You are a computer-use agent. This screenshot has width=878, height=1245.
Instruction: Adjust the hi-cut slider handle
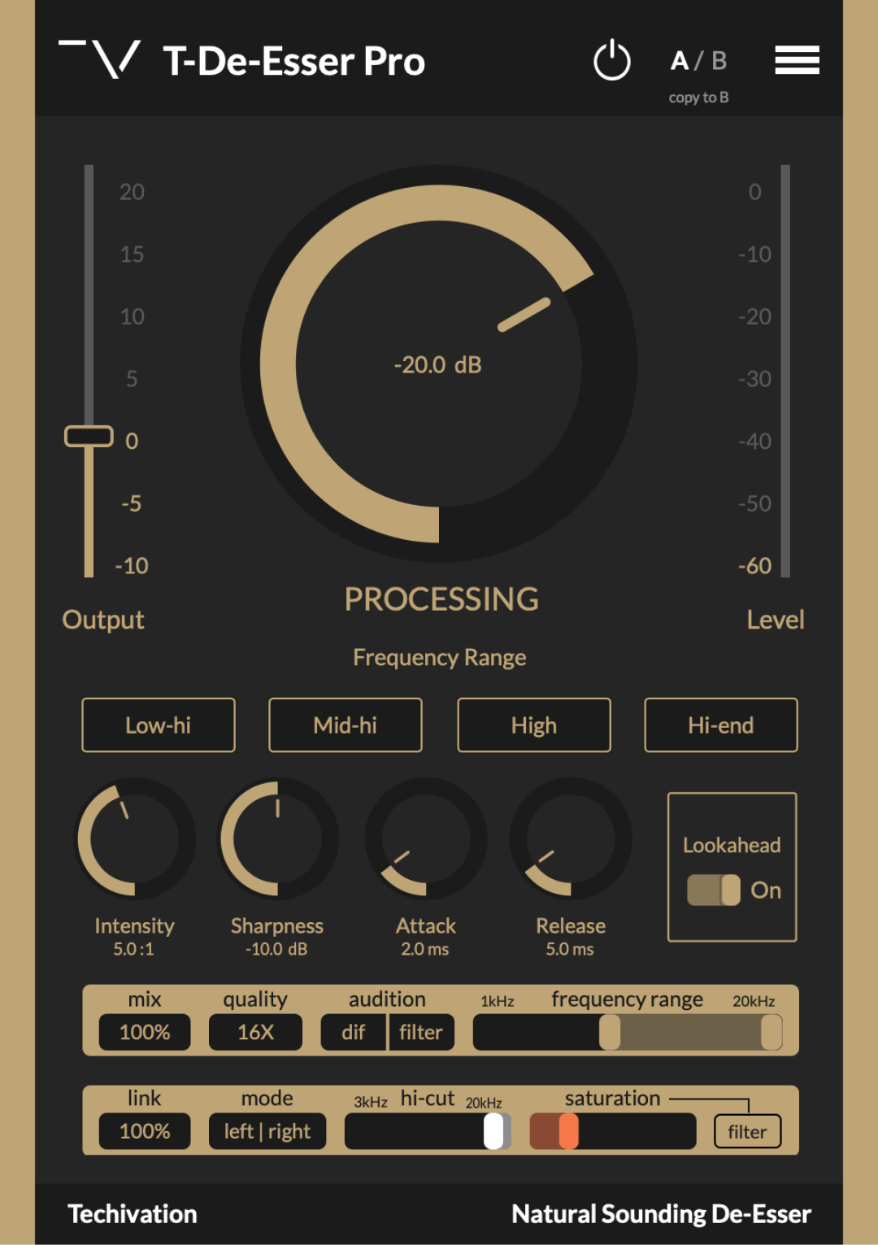coord(494,1131)
